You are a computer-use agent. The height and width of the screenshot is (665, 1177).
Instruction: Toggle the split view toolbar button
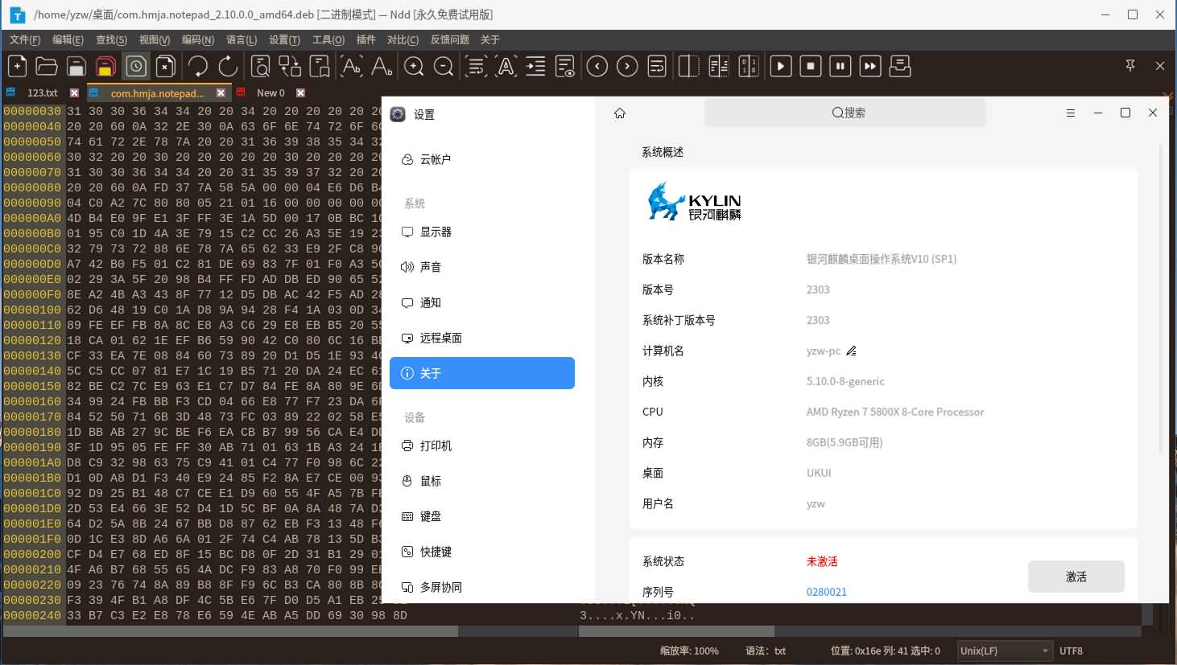[688, 66]
